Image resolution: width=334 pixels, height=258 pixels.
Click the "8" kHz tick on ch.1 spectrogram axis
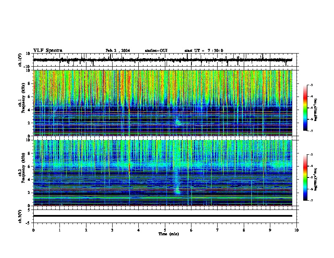point(29,83)
